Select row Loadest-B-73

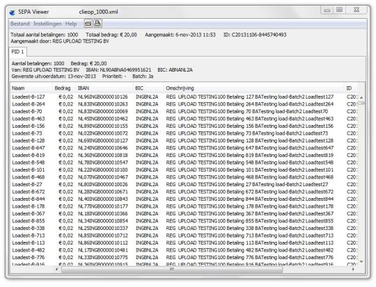pyautogui.click(x=184, y=133)
